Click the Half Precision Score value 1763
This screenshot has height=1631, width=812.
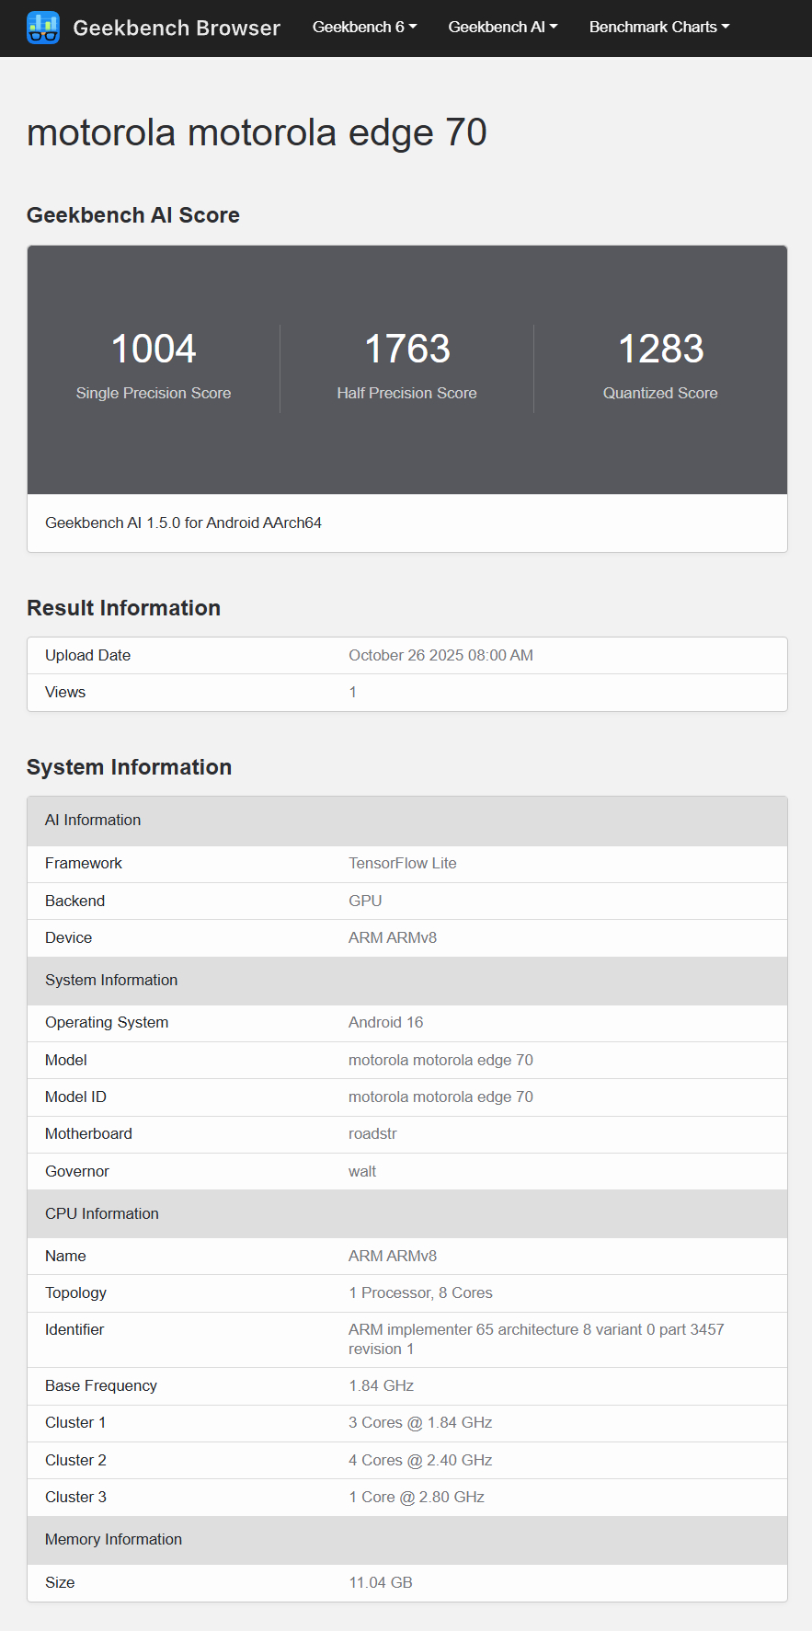point(406,350)
